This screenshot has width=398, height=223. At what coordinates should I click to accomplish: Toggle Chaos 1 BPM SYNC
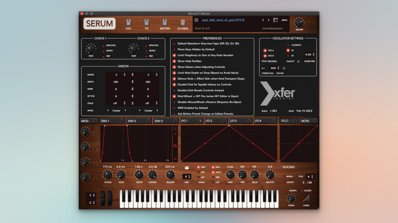(104, 46)
